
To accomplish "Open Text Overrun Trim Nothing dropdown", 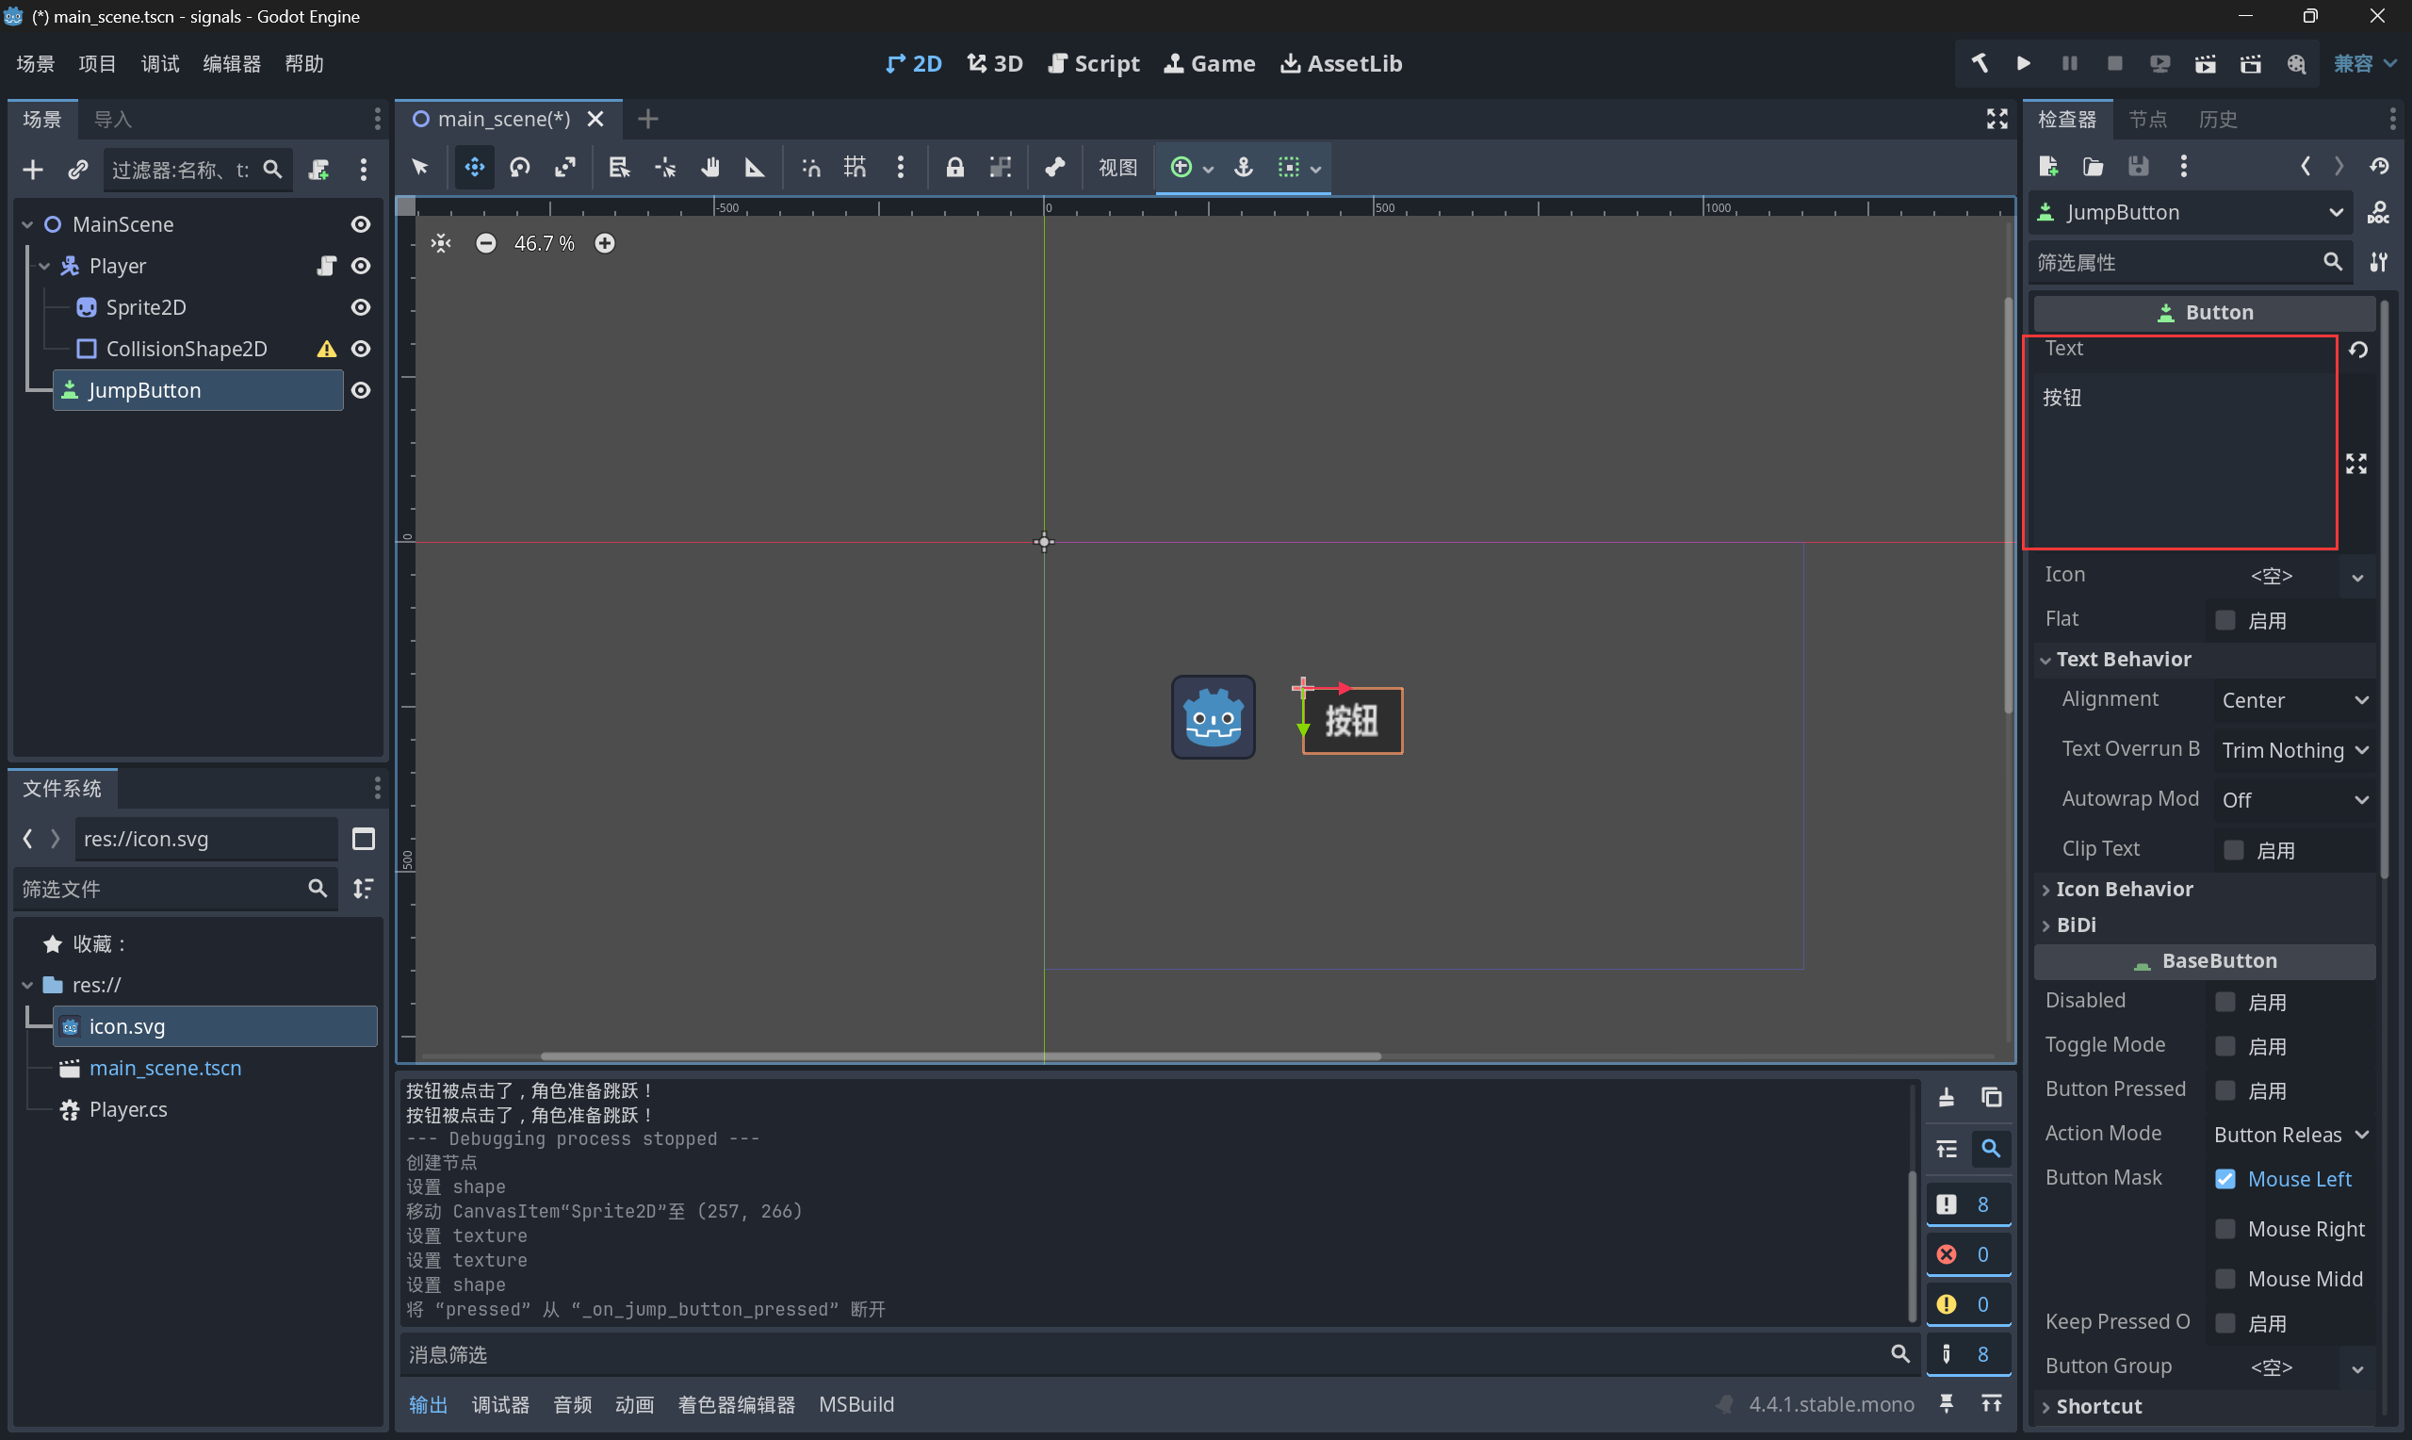I will point(2292,750).
